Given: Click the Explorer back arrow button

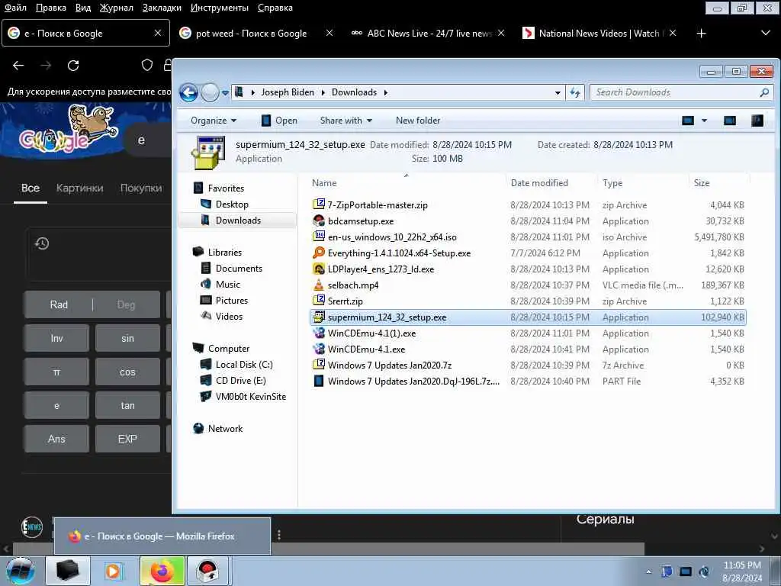Looking at the screenshot, I should click(189, 92).
